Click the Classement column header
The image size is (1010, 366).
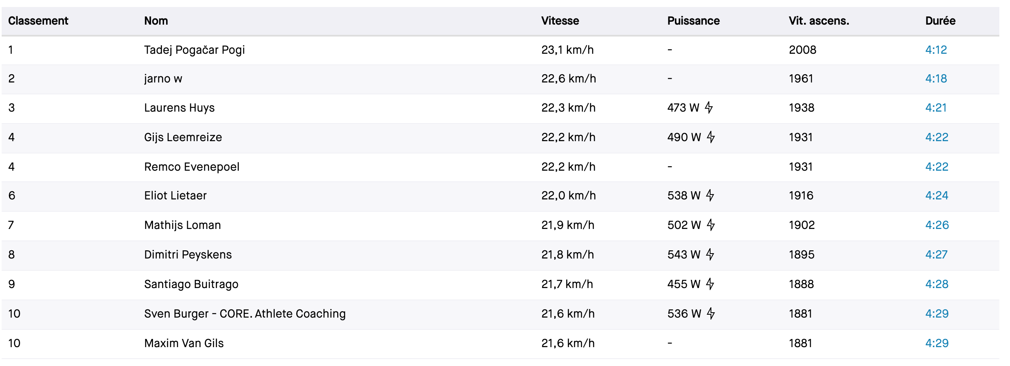click(38, 21)
